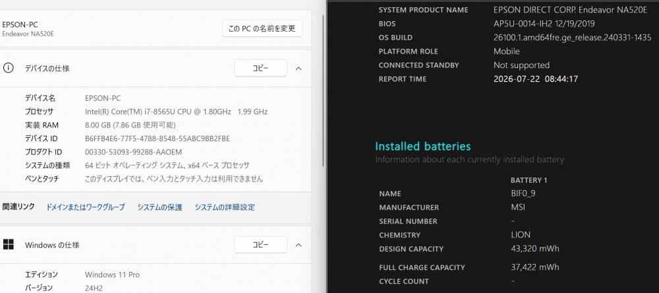Select platform role value Mobile

coord(506,51)
